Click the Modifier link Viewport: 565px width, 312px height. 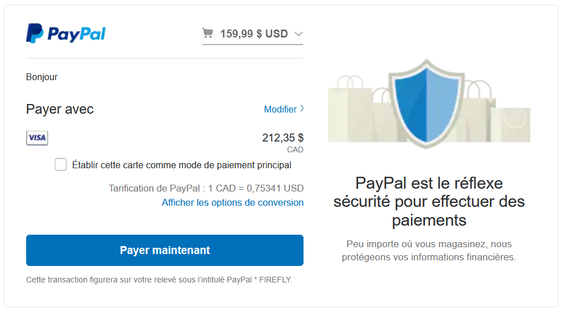280,109
